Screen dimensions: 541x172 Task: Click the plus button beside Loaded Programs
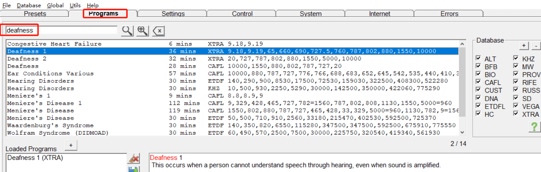tap(71, 145)
